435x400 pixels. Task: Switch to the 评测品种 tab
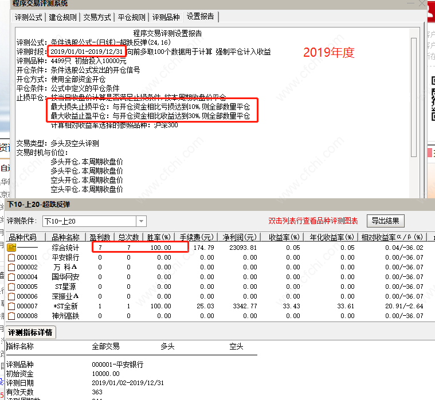tap(166, 17)
